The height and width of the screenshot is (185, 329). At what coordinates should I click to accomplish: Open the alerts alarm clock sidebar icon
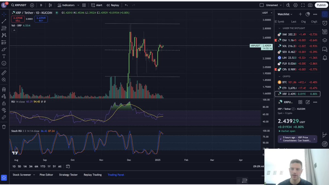coord(325,23)
